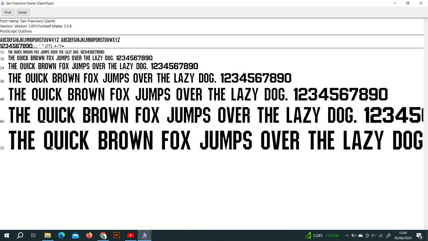This screenshot has height=241, width=428.
Task: Open taskbar search magnifier
Action: click(x=20, y=235)
